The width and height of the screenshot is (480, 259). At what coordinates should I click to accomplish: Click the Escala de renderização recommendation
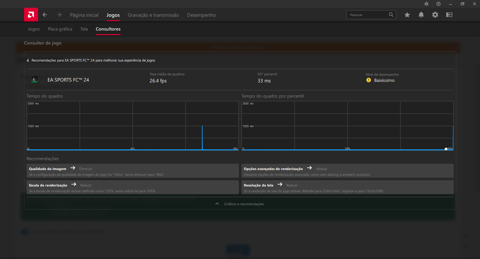pos(133,187)
